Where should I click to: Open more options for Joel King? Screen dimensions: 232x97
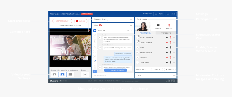pos(174,58)
